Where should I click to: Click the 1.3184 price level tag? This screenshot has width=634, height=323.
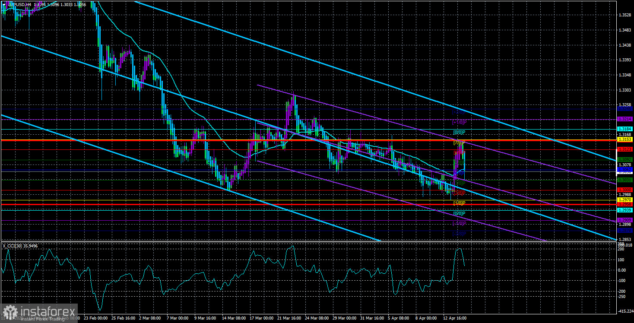pos(625,129)
